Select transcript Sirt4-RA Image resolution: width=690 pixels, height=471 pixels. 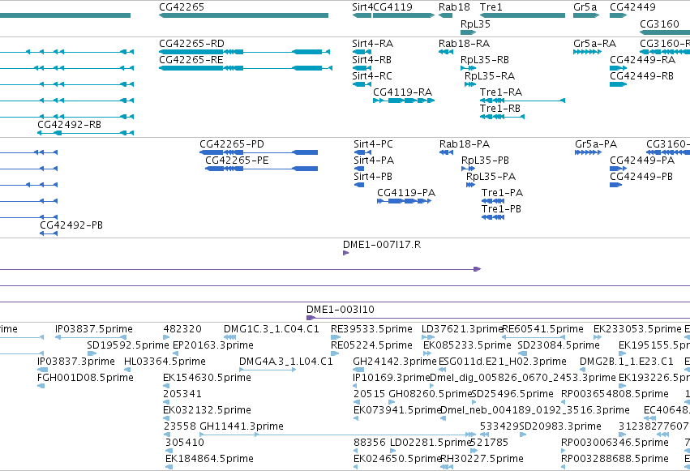[362, 52]
